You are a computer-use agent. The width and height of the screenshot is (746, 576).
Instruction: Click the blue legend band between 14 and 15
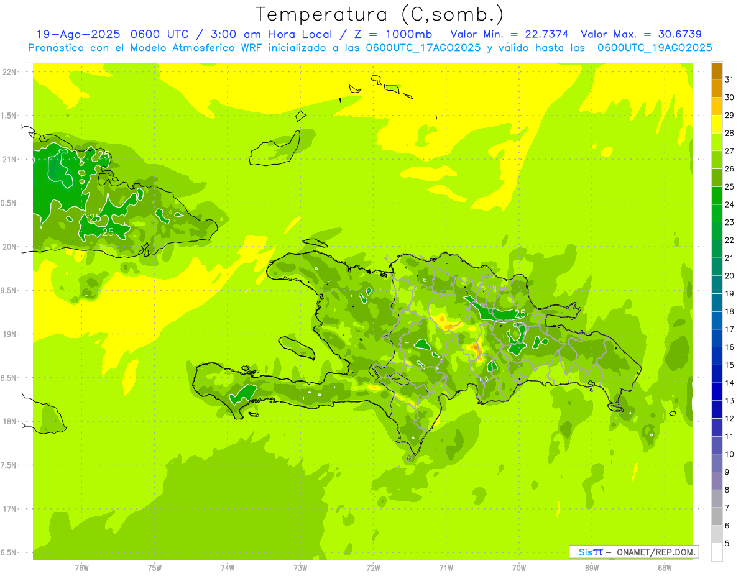pos(717,374)
